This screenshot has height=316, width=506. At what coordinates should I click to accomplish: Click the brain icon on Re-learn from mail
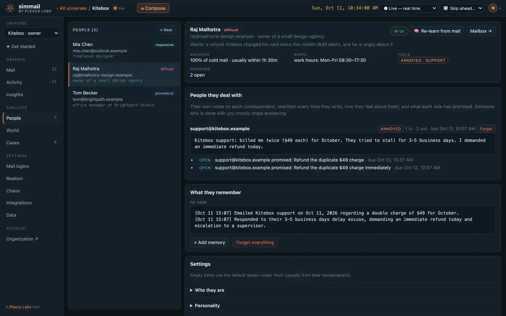(416, 31)
